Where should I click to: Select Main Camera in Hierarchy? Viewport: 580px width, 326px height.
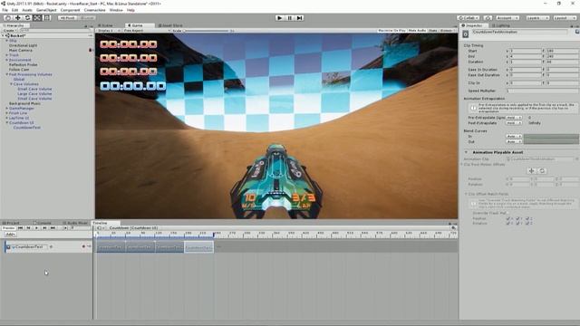point(20,51)
